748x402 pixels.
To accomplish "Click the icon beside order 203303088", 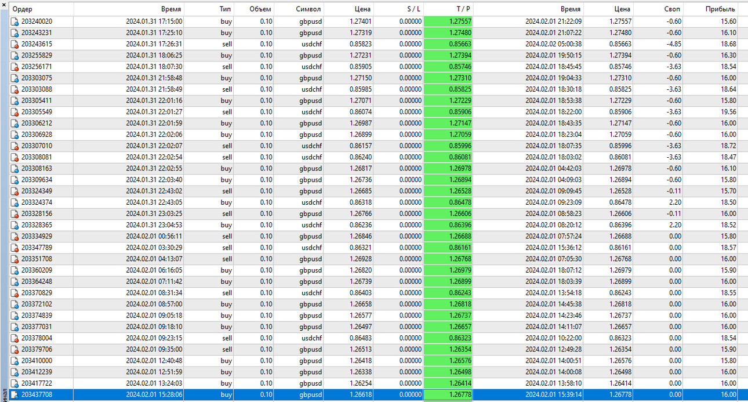I will pos(15,89).
